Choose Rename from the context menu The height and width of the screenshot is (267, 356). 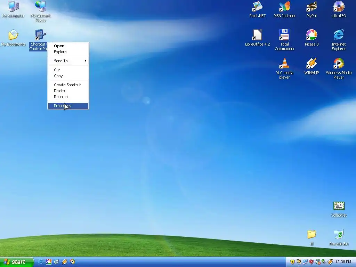(68, 97)
